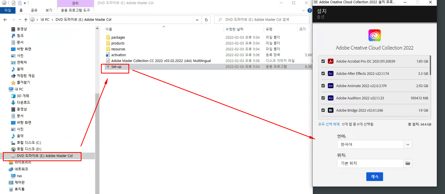Select DVD 드라이브 (E:) in sidebar
Image resolution: width=445 pixels, height=194 pixels.
click(44, 156)
